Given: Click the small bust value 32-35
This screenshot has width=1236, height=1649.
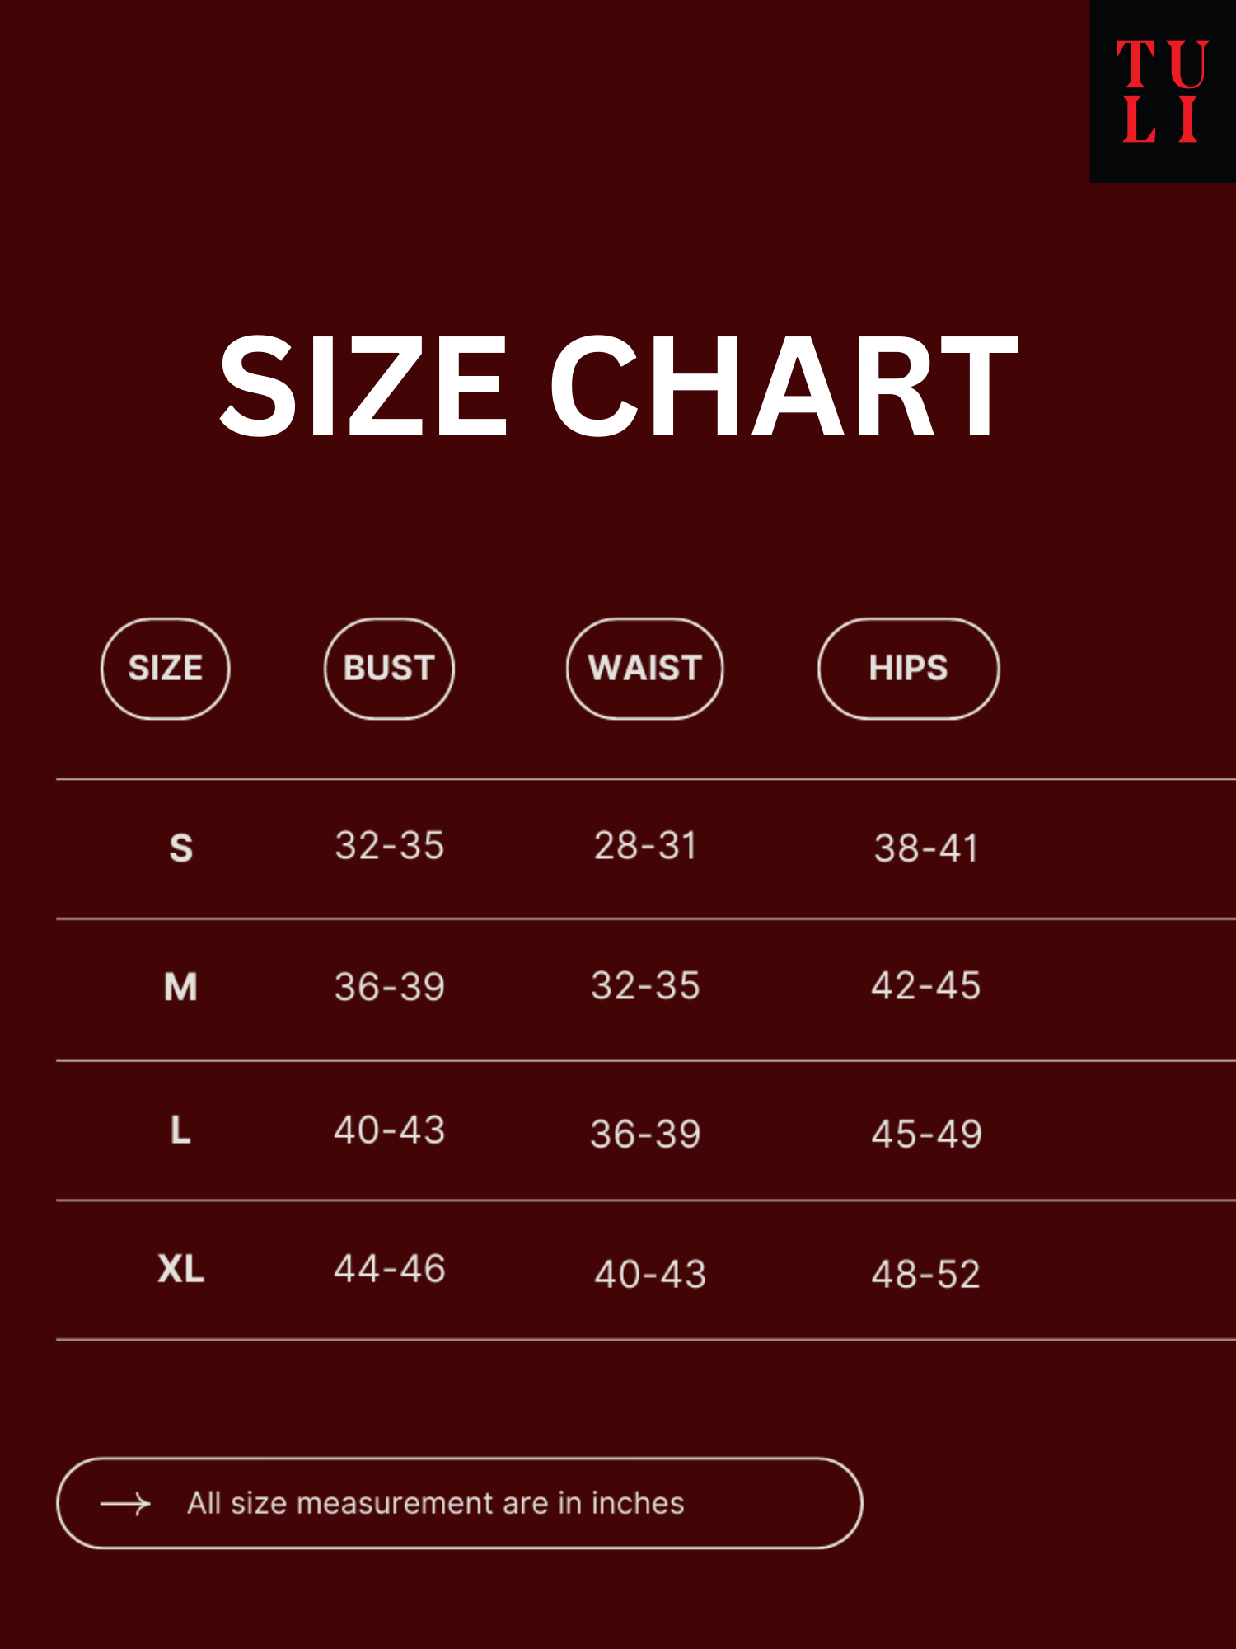Looking at the screenshot, I should (x=390, y=846).
